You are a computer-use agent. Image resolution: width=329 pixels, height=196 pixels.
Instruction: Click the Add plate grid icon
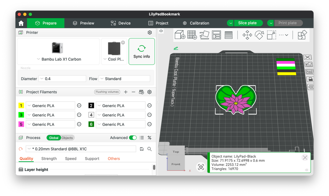pyautogui.click(x=192, y=35)
